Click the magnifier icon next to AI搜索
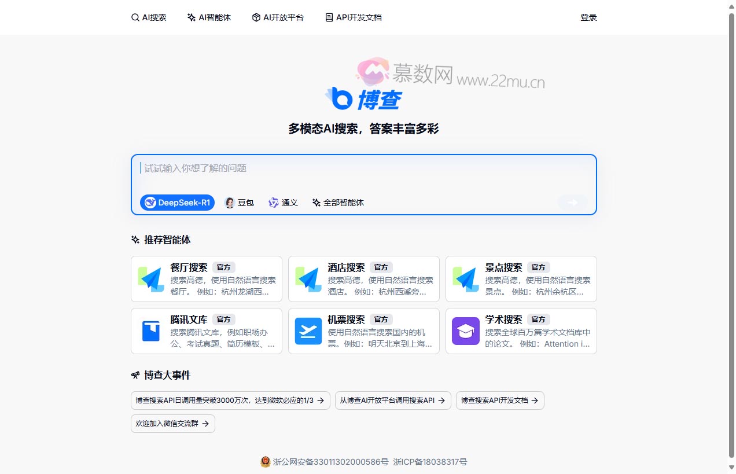Image resolution: width=736 pixels, height=474 pixels. pyautogui.click(x=135, y=17)
